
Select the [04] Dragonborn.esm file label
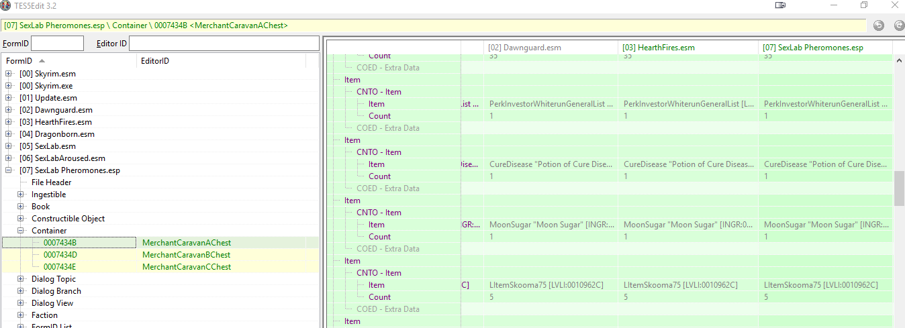(x=57, y=134)
